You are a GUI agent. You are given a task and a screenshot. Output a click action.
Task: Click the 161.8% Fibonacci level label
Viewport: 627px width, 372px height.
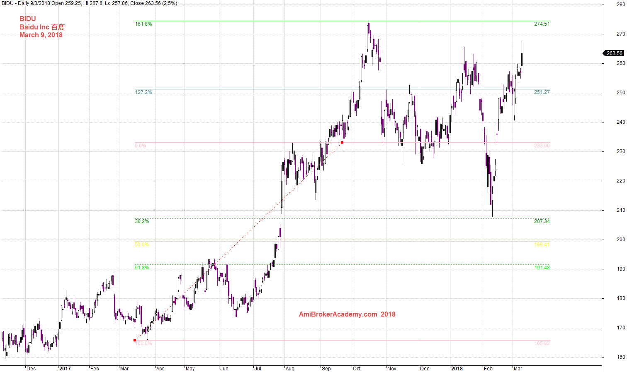click(143, 24)
